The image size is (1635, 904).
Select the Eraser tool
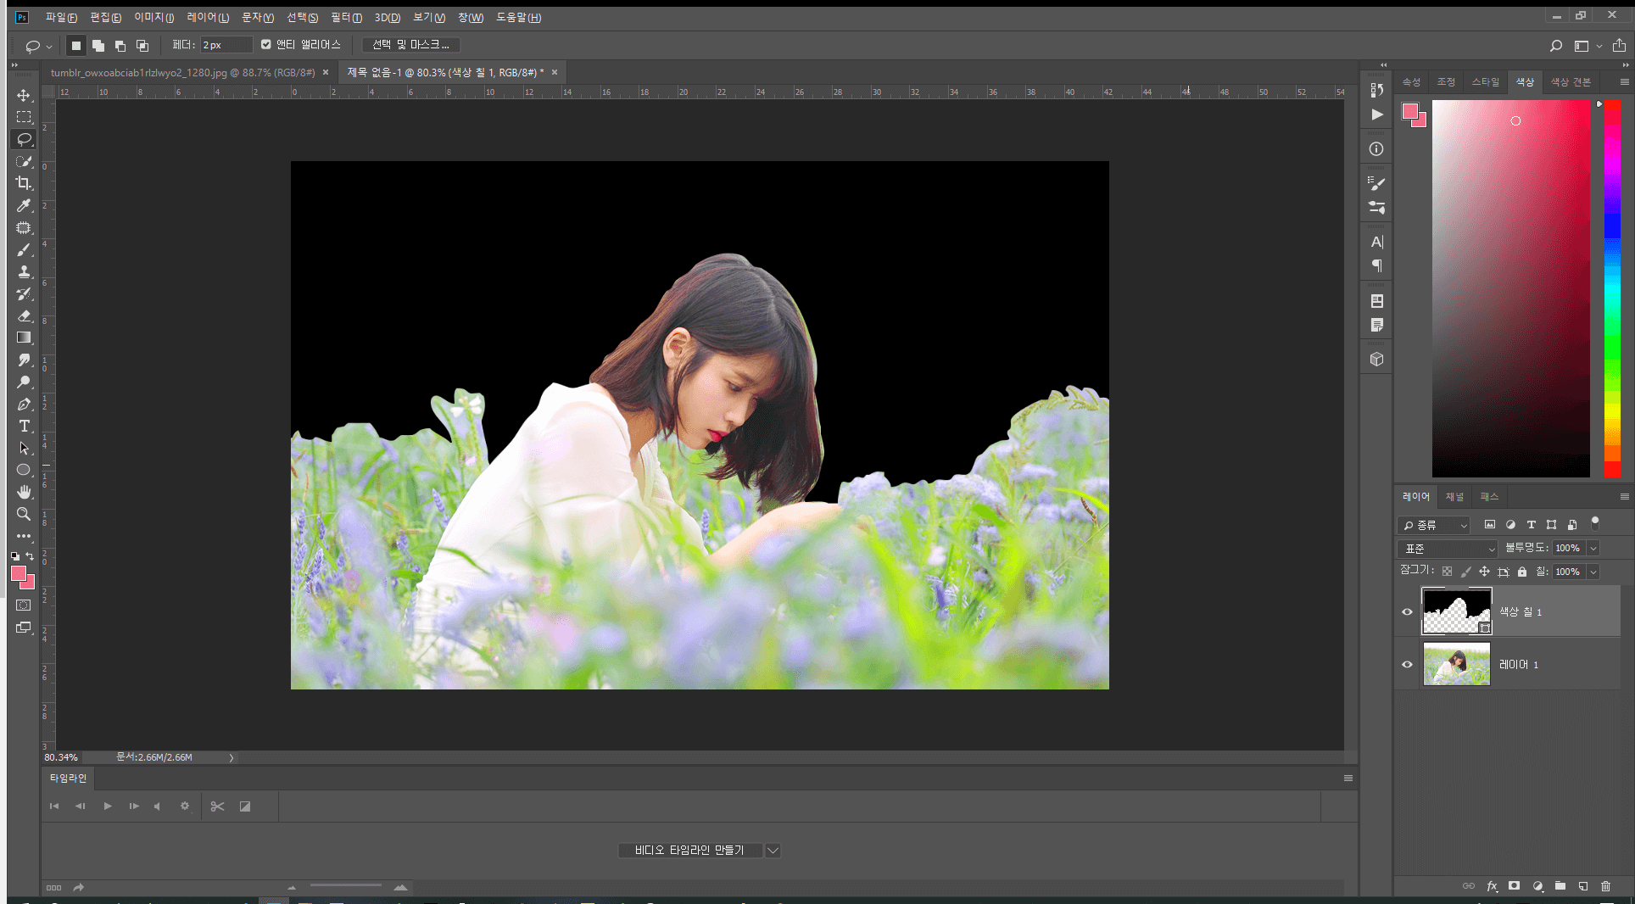point(24,315)
